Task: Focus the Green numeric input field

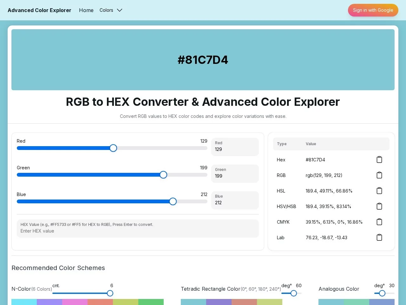Action: [235, 176]
